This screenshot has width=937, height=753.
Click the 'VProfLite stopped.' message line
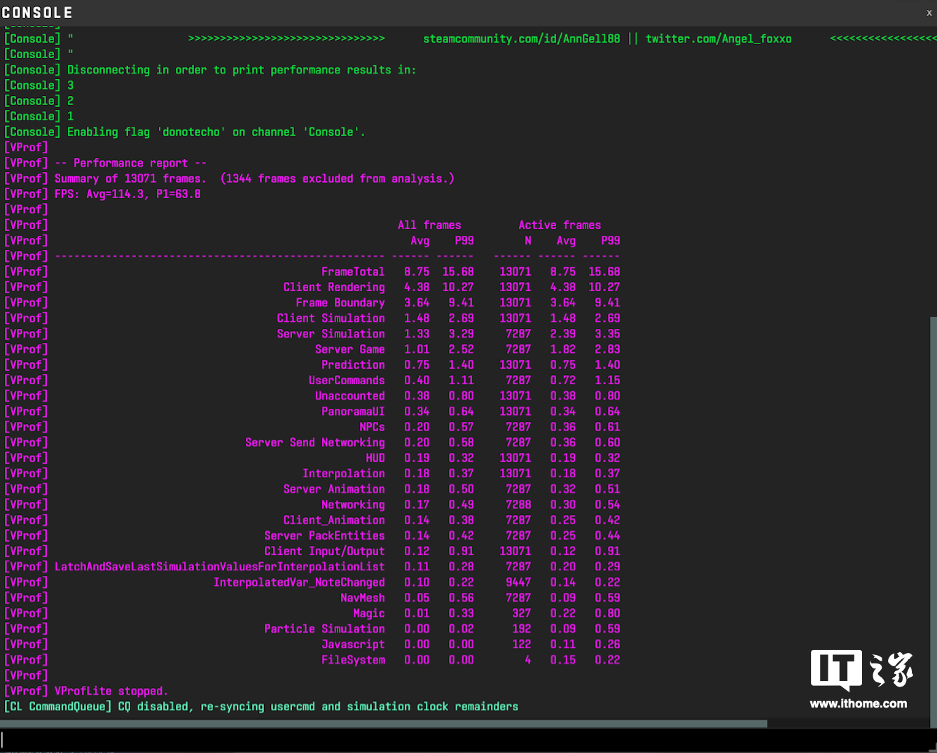111,691
